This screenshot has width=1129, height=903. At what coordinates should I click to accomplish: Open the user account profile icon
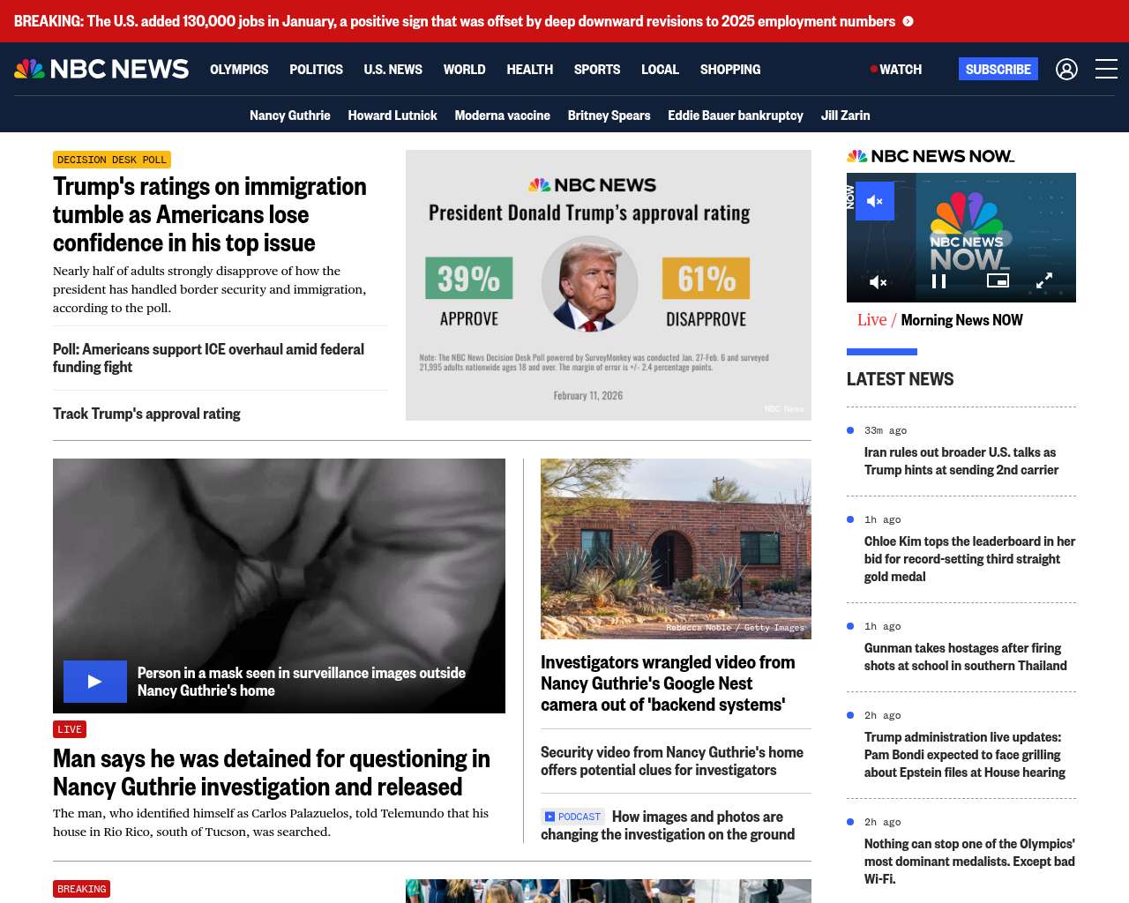(x=1066, y=69)
